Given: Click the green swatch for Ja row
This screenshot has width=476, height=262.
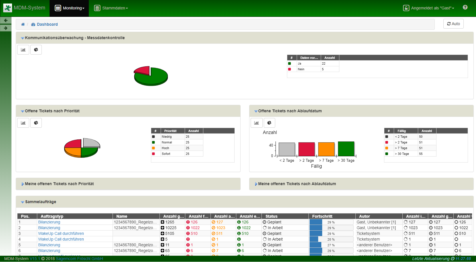Looking at the screenshot, I should [x=290, y=63].
